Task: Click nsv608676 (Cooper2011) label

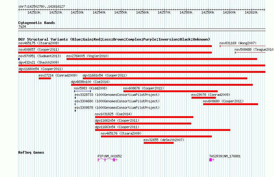Action: coord(143,88)
